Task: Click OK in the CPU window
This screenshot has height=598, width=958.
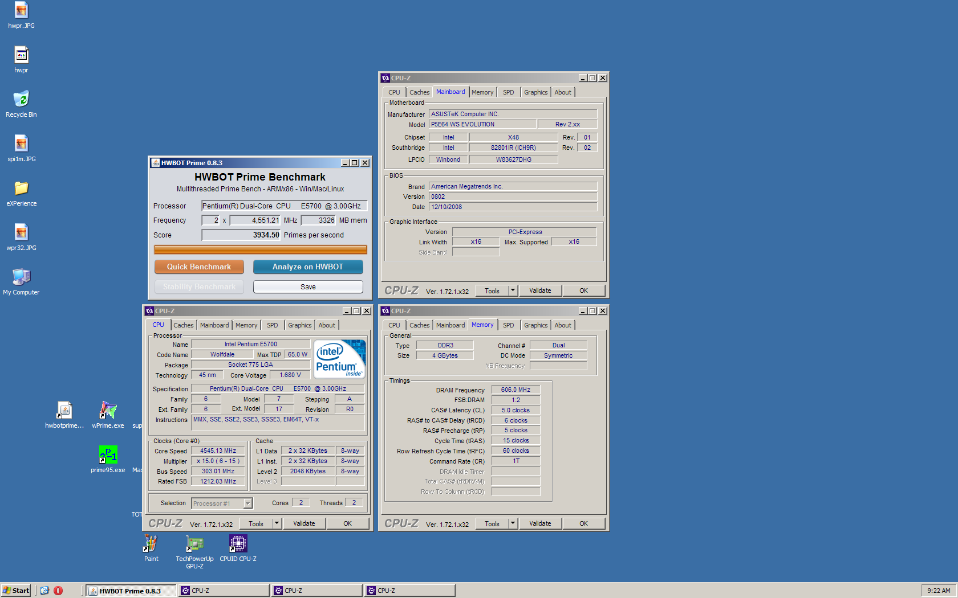Action: pyautogui.click(x=348, y=523)
